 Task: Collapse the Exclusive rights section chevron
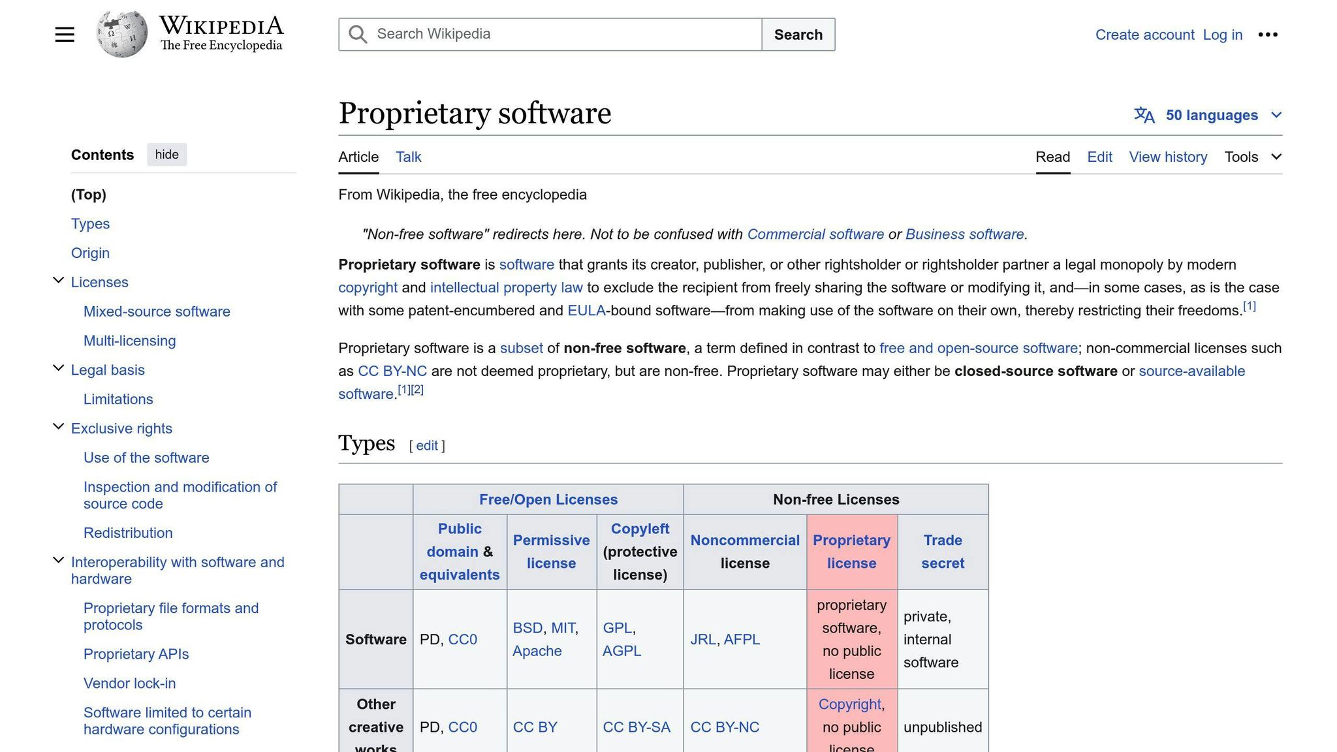coord(57,426)
